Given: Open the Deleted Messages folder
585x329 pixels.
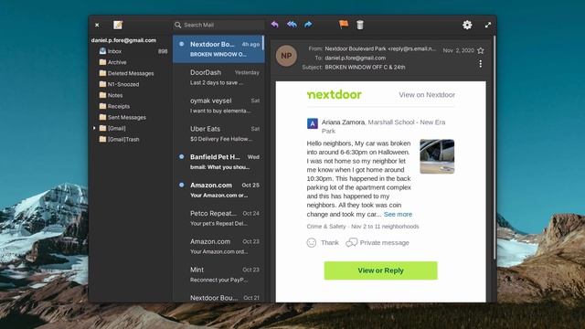Looking at the screenshot, I should [x=131, y=73].
